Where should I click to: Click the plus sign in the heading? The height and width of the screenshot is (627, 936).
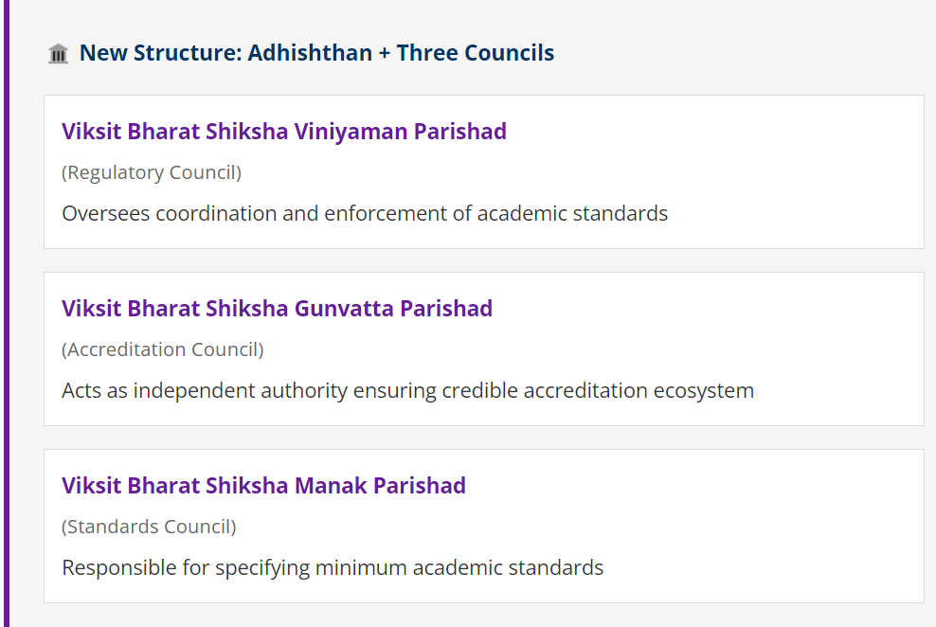pos(385,53)
